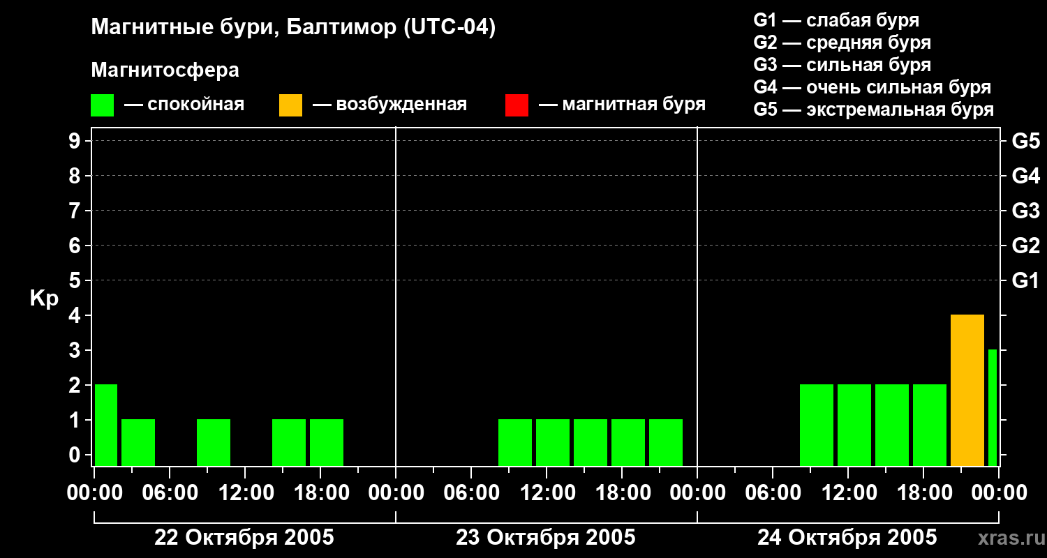Select the date label "23 Октября 2005"
Screen dimensions: 1047x558
(x=546, y=538)
